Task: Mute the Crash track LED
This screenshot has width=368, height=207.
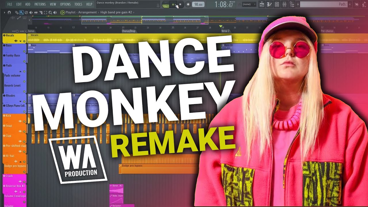Action: [x=24, y=182]
